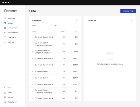Viewport: 140px width, 107px height.
Task: Select the AdMap sidebar icon
Action: point(5,23)
